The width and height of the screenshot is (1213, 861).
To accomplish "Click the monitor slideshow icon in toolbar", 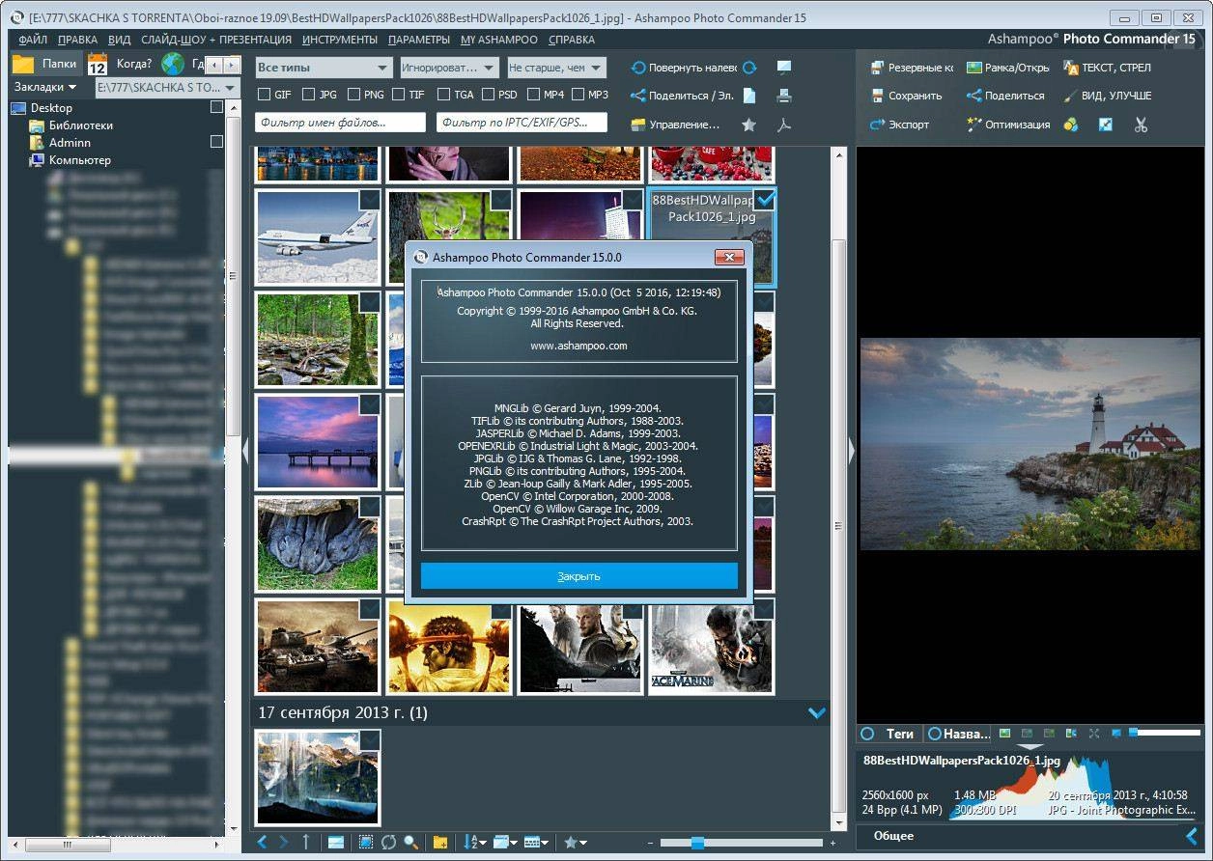I will coord(784,68).
